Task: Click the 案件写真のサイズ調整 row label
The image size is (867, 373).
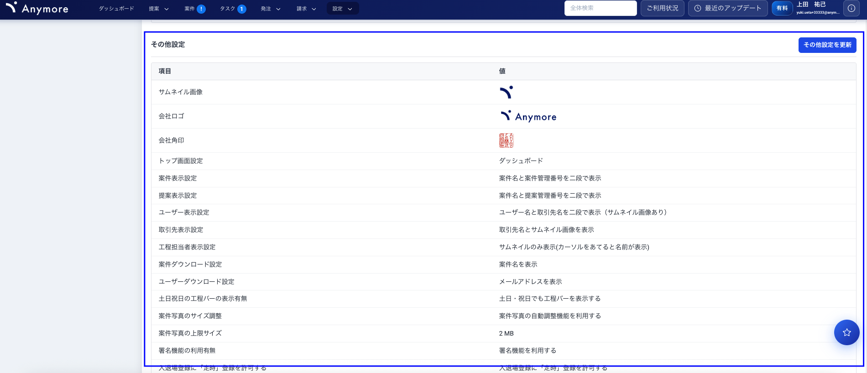Action: click(190, 316)
